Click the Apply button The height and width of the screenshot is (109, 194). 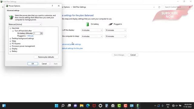coord(56,64)
